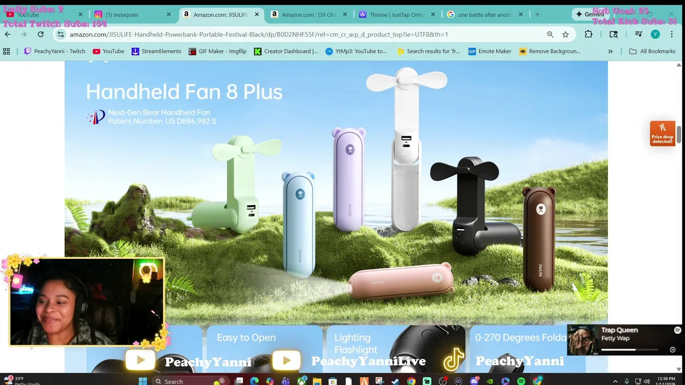Expand the 'Search results for' bookmark folder
The image size is (685, 385).
(x=428, y=51)
